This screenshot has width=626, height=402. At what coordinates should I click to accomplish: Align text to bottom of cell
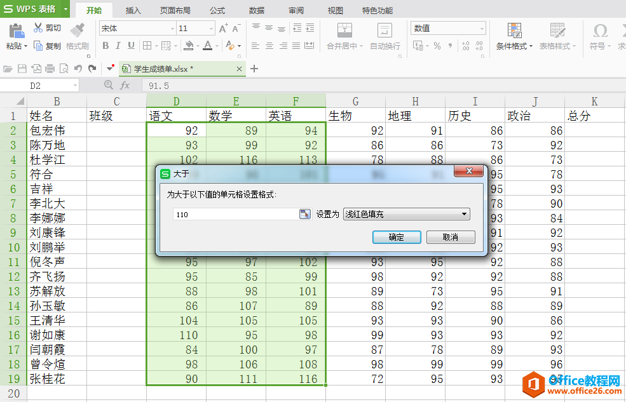pos(282,28)
